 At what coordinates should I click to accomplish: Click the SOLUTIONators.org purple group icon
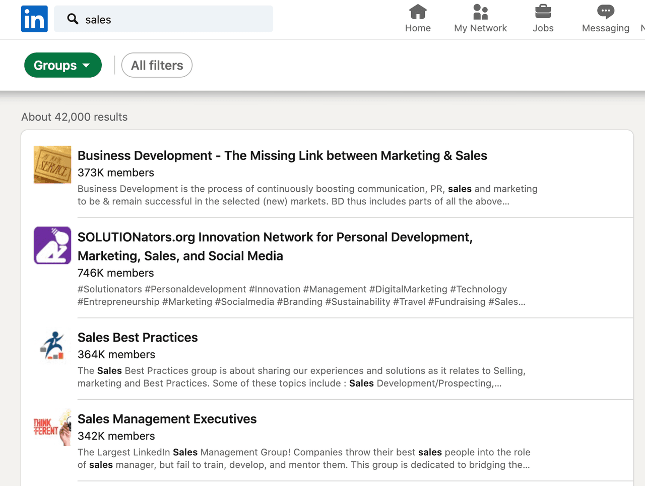(52, 245)
